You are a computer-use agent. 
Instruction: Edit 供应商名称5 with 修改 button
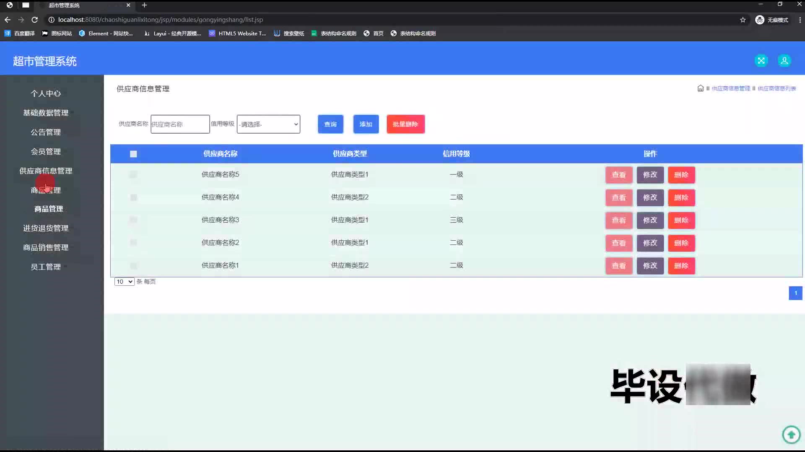pyautogui.click(x=650, y=175)
